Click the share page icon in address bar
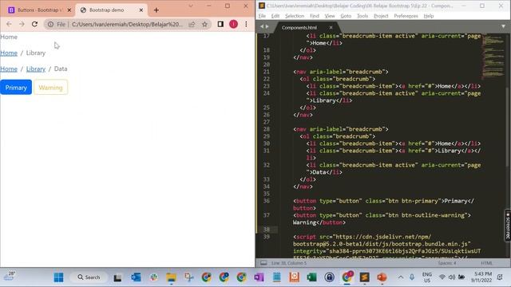Viewport: 511px width, 287px height. (x=192, y=25)
